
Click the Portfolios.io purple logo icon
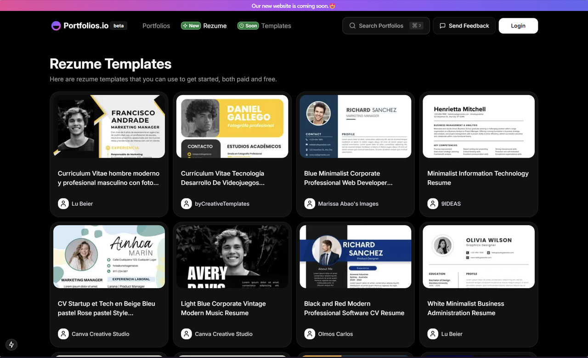[56, 26]
